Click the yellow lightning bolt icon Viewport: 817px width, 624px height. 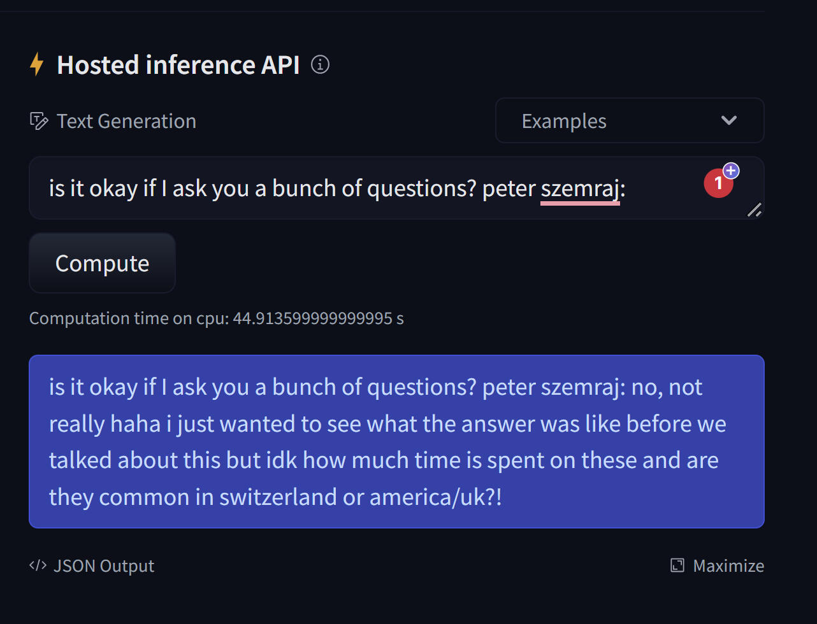pos(37,64)
